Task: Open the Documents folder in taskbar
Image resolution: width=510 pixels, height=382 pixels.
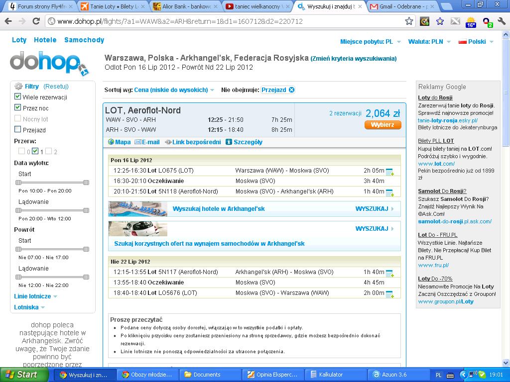Action: (x=212, y=375)
